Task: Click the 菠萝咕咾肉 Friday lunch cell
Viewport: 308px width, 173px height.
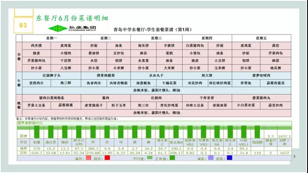Action: [262, 76]
